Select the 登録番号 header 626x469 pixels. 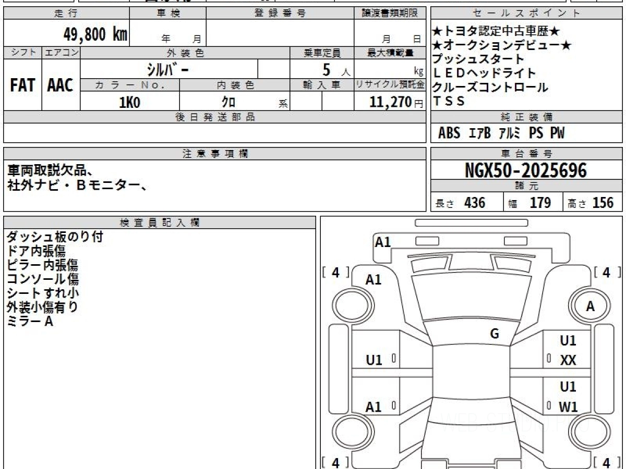(x=280, y=14)
